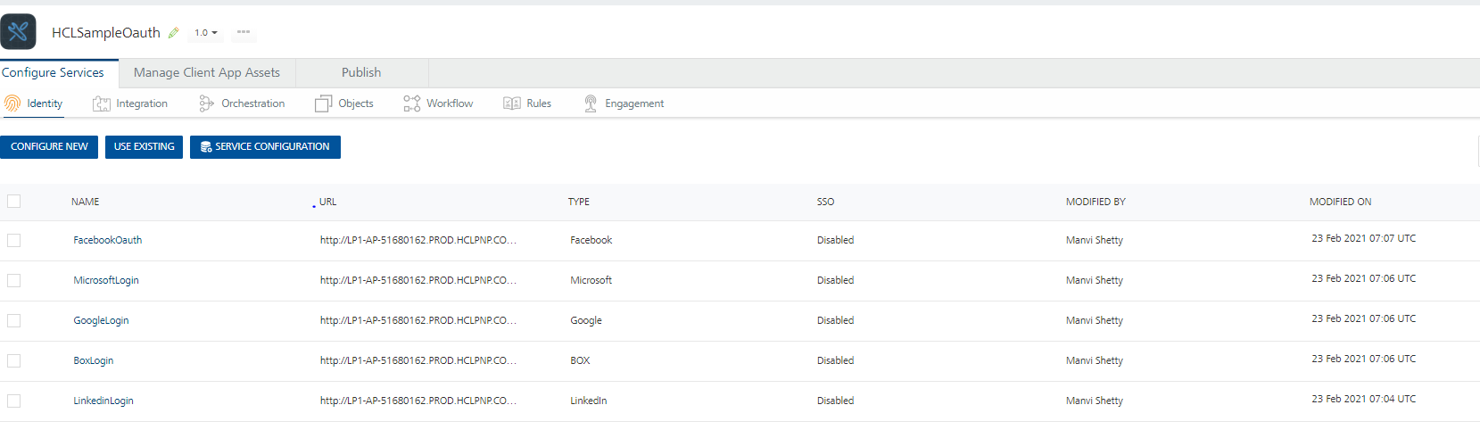Sort list by NAME column header
This screenshot has height=438, width=1480.
pyautogui.click(x=86, y=202)
